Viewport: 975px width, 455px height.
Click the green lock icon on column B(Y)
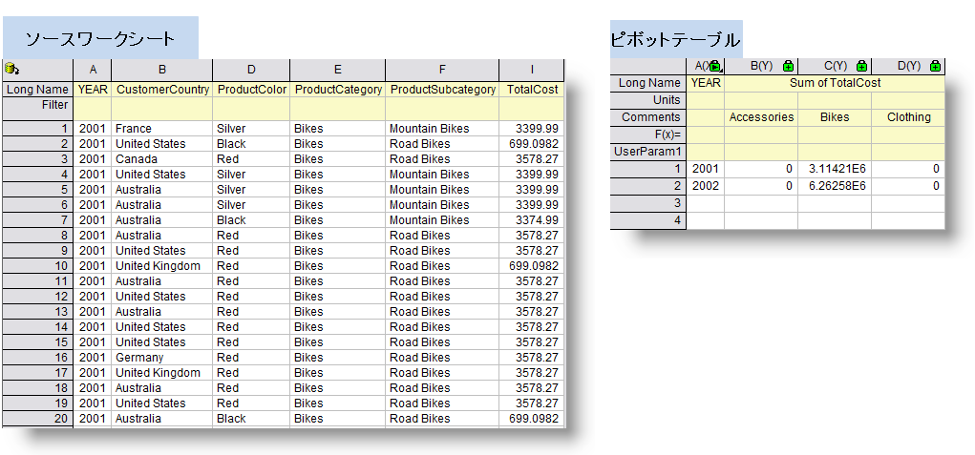pos(789,66)
